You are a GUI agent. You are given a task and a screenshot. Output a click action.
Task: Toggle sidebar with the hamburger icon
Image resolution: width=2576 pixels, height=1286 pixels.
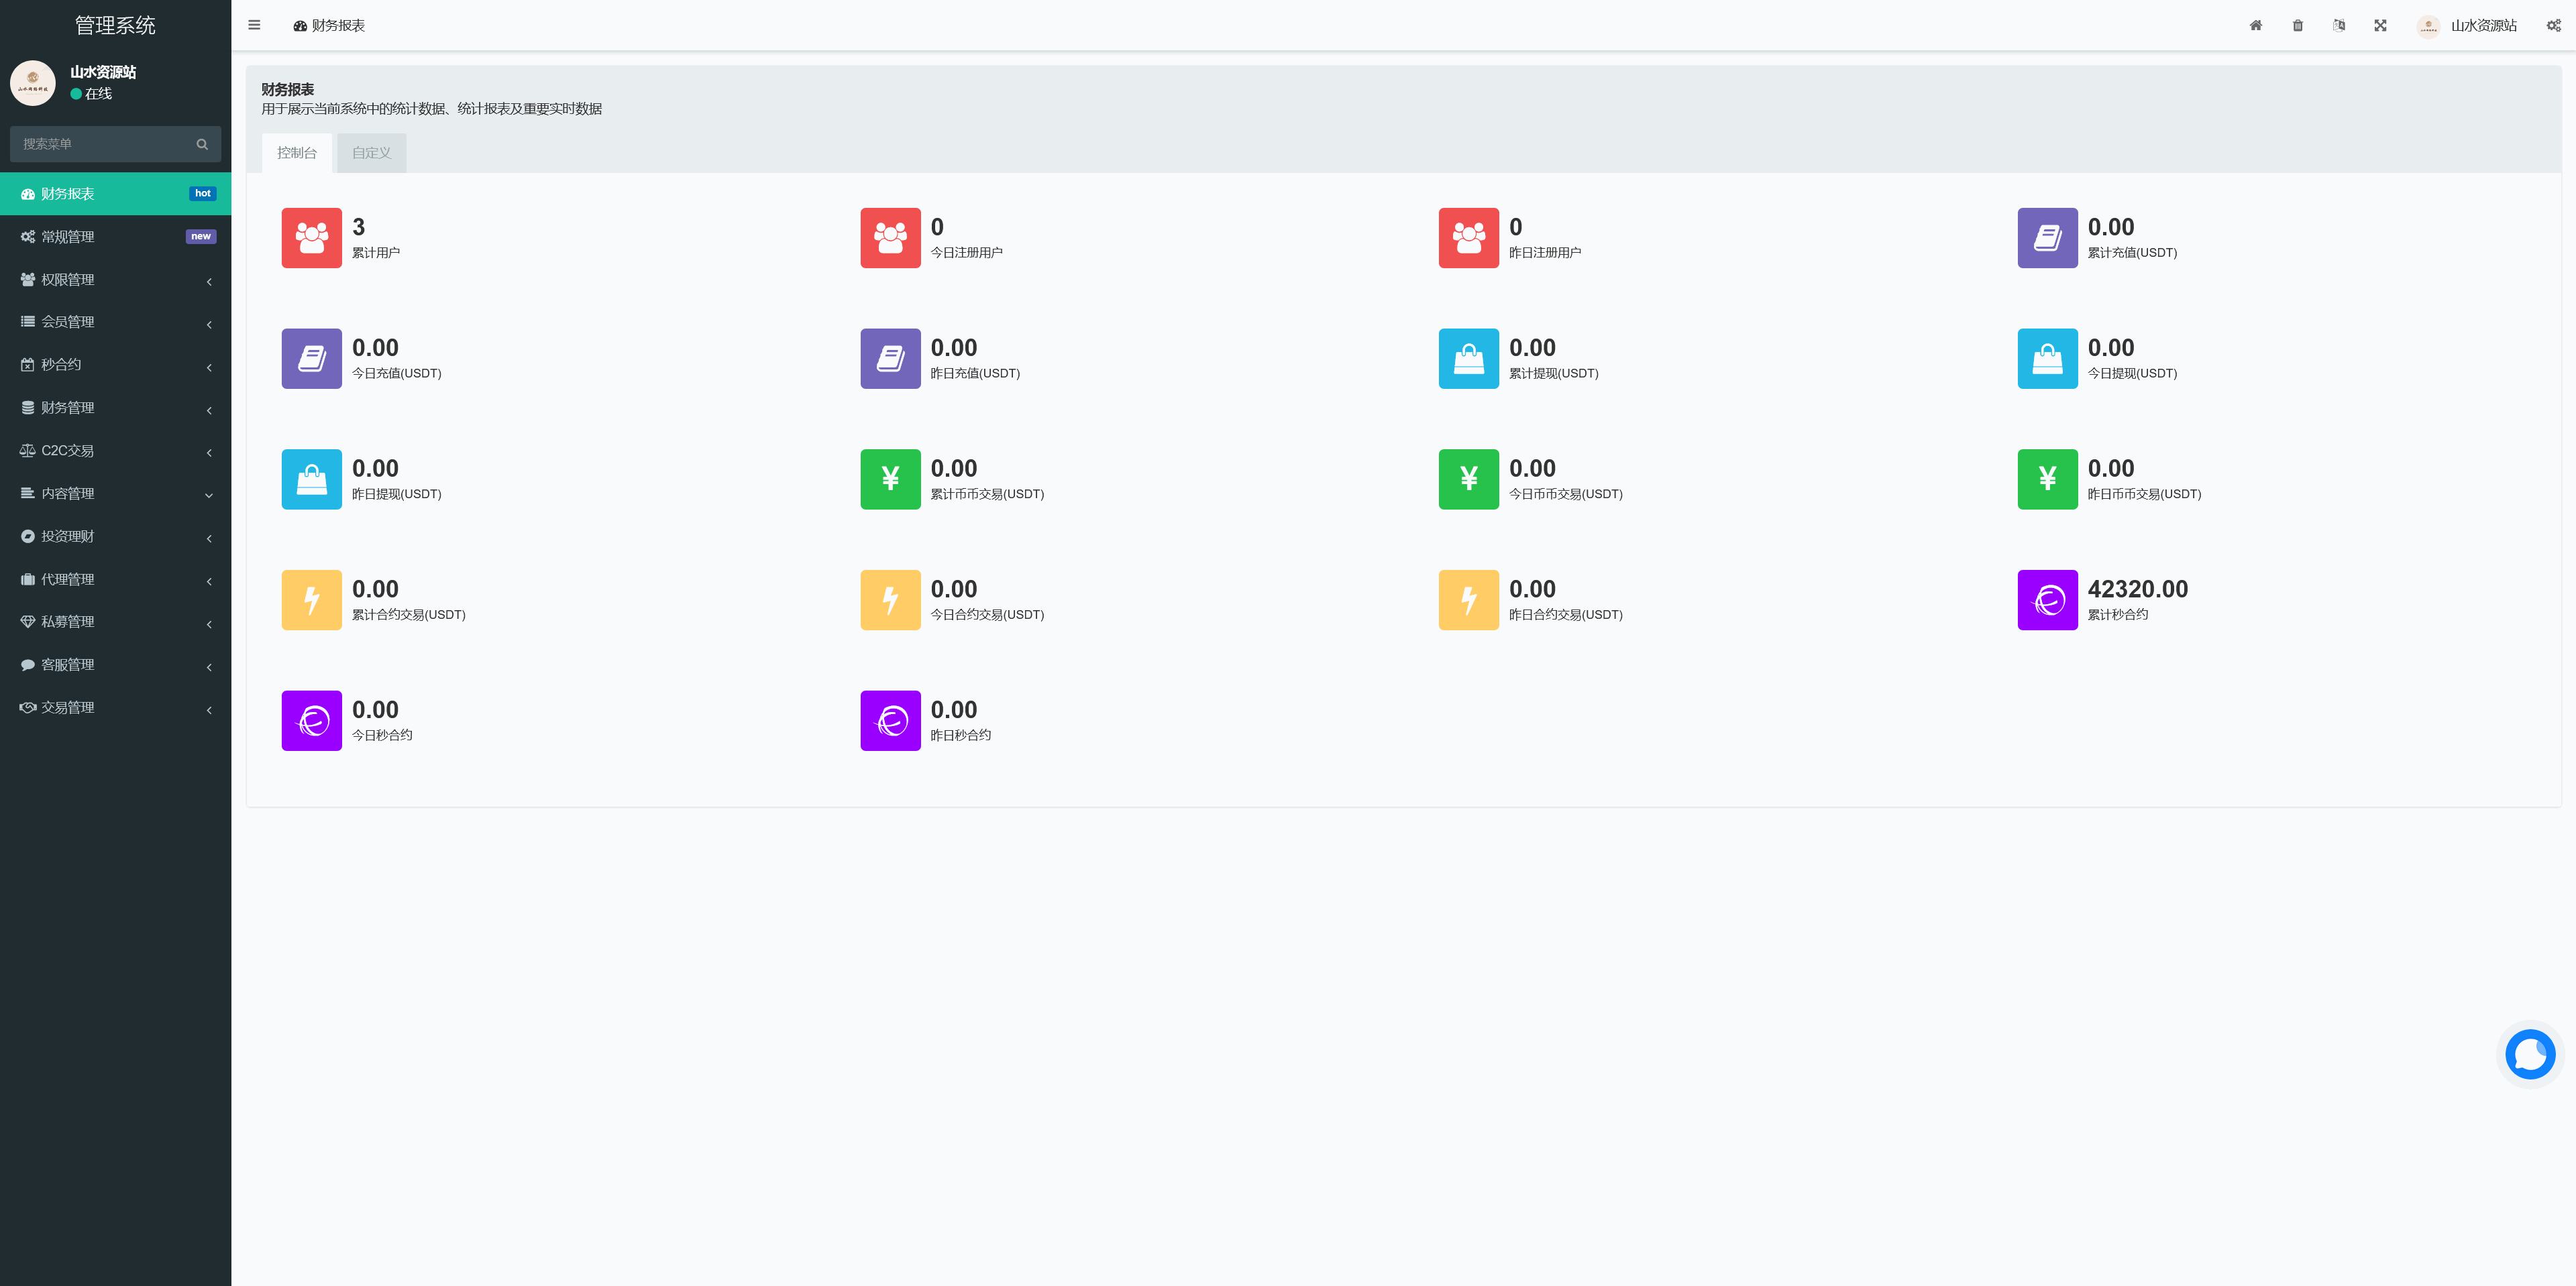pyautogui.click(x=254, y=26)
